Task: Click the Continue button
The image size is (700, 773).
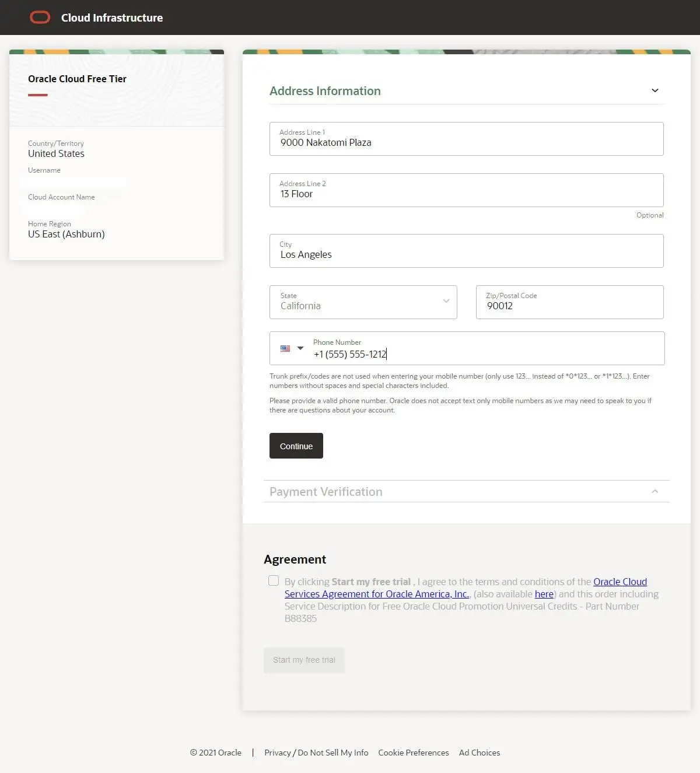Action: point(296,446)
